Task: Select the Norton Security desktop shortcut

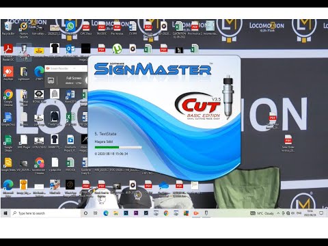Action: point(24,29)
